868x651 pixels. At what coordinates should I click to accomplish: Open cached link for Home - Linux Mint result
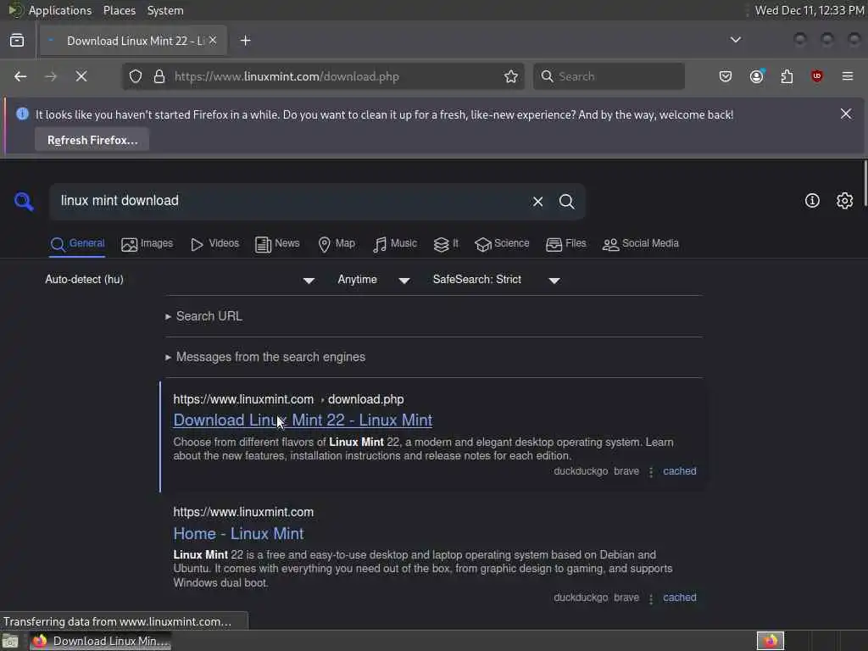[x=680, y=598]
